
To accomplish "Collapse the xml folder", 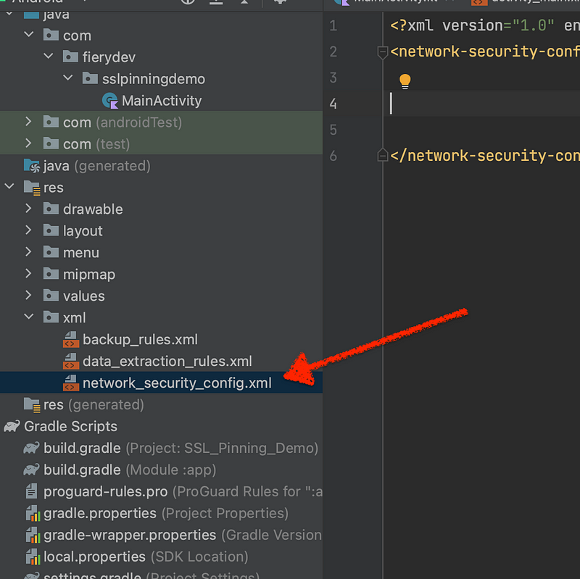I will (x=28, y=318).
